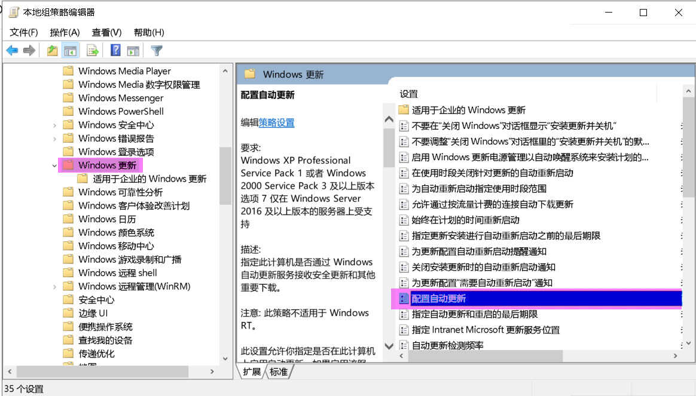The image size is (696, 396).
Task: Click description pane scroll down arrow
Action: coord(389,346)
